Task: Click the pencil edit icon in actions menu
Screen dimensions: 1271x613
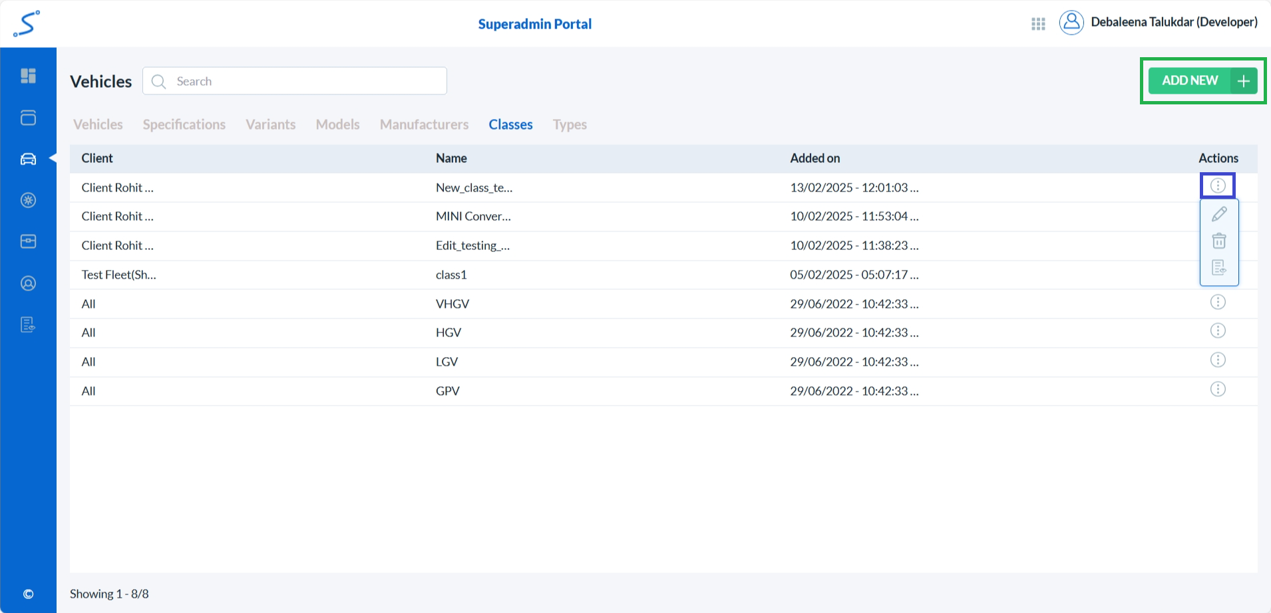Action: pyautogui.click(x=1218, y=214)
